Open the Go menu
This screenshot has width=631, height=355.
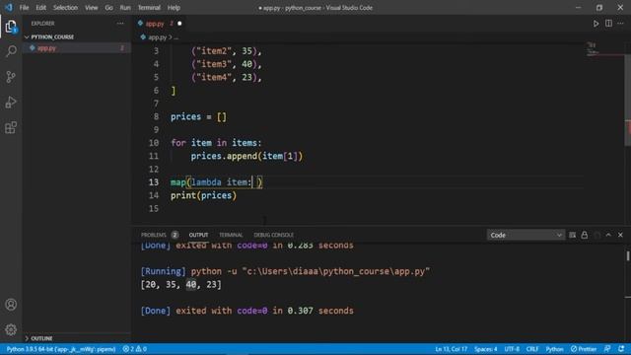[108, 8]
